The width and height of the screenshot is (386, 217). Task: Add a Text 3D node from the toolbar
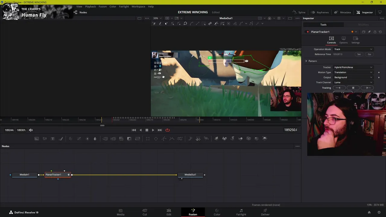coord(233,139)
